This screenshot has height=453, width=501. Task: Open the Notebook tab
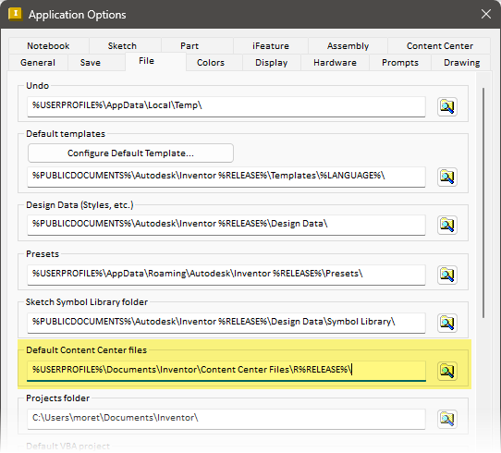49,45
